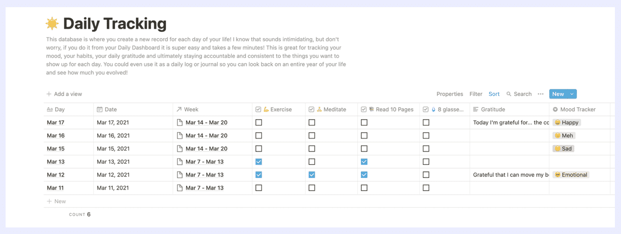Open the Filter menu

coord(476,94)
